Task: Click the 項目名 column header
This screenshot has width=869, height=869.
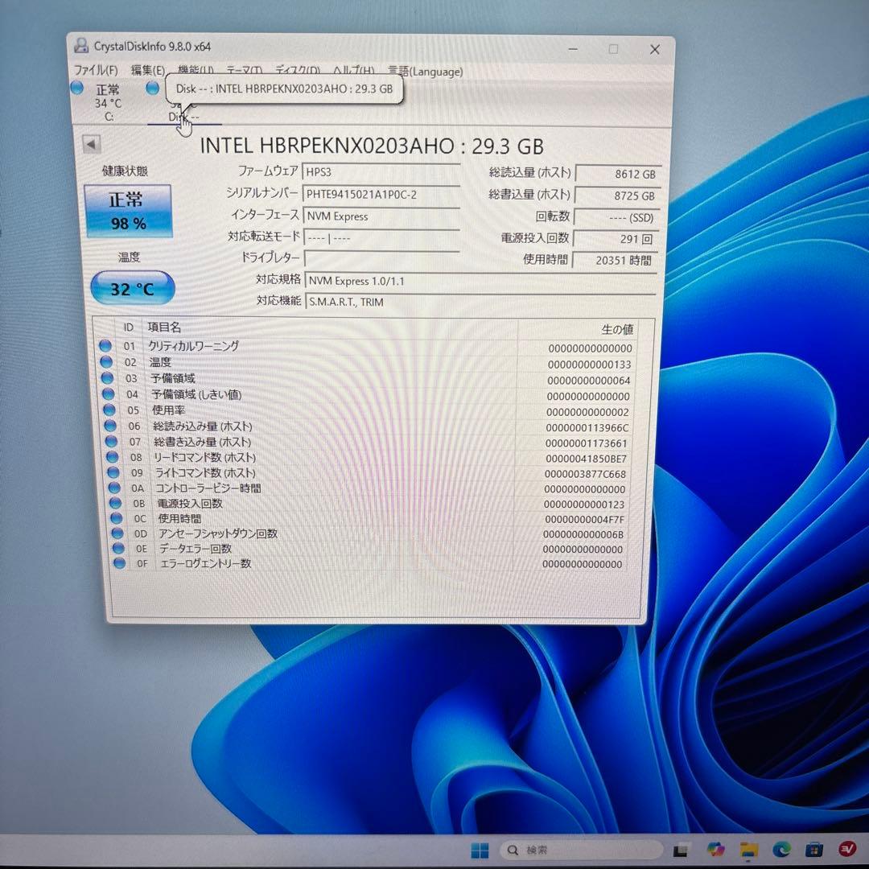Action: [x=164, y=327]
